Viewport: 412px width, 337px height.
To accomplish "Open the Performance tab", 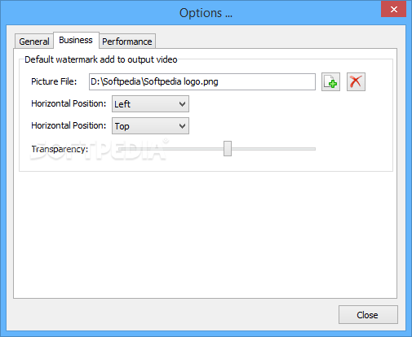I will (x=127, y=42).
